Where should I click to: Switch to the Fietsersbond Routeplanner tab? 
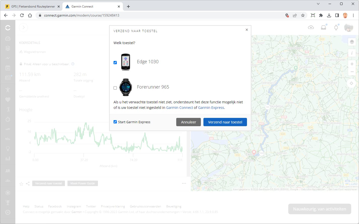click(x=33, y=7)
